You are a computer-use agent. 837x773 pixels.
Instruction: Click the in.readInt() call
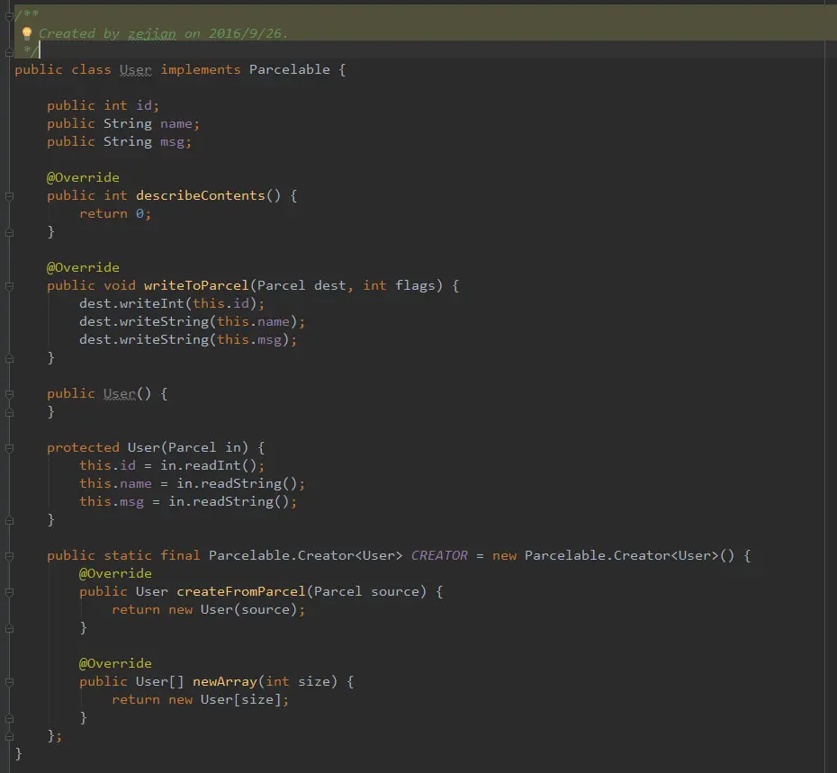(208, 466)
